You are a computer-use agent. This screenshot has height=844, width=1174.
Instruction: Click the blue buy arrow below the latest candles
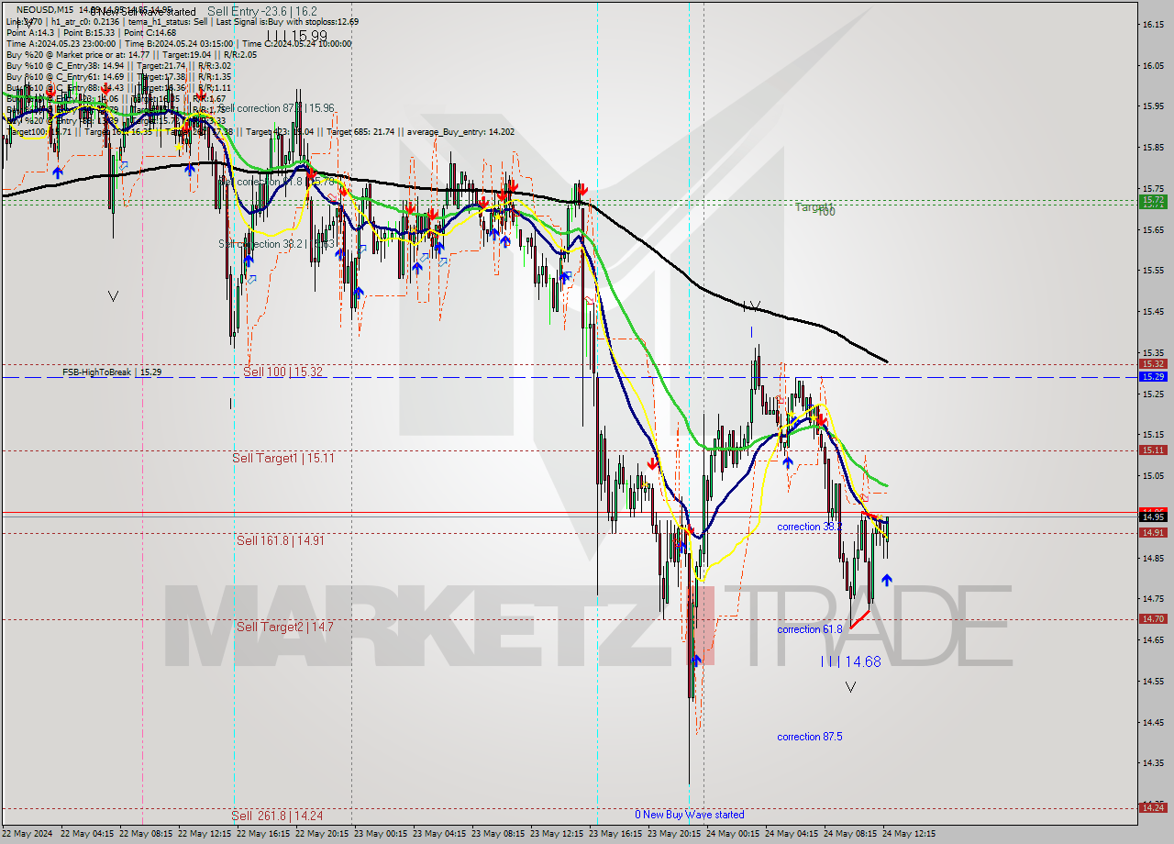[x=887, y=580]
